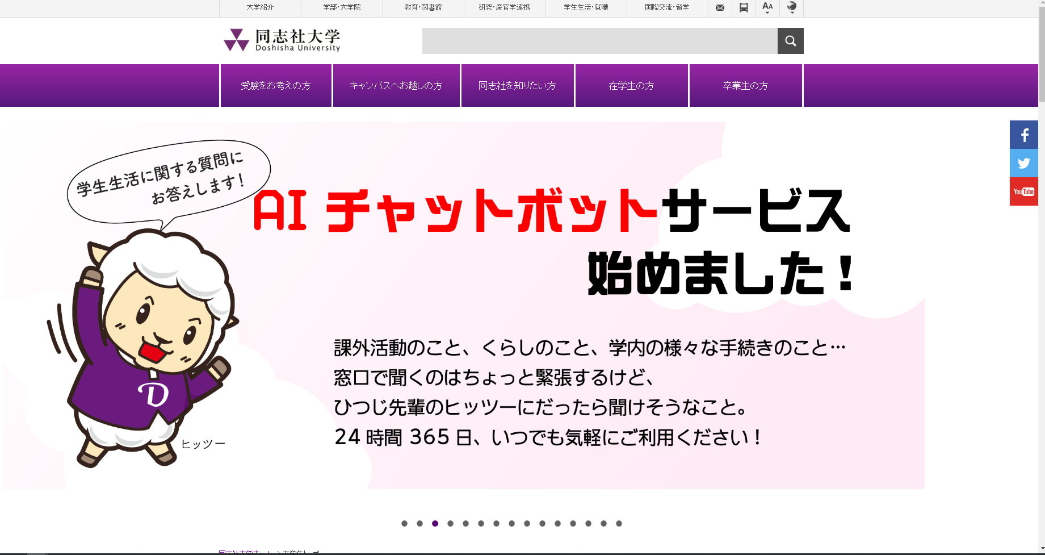Jump to the fifth carousel slide dot

click(x=465, y=524)
